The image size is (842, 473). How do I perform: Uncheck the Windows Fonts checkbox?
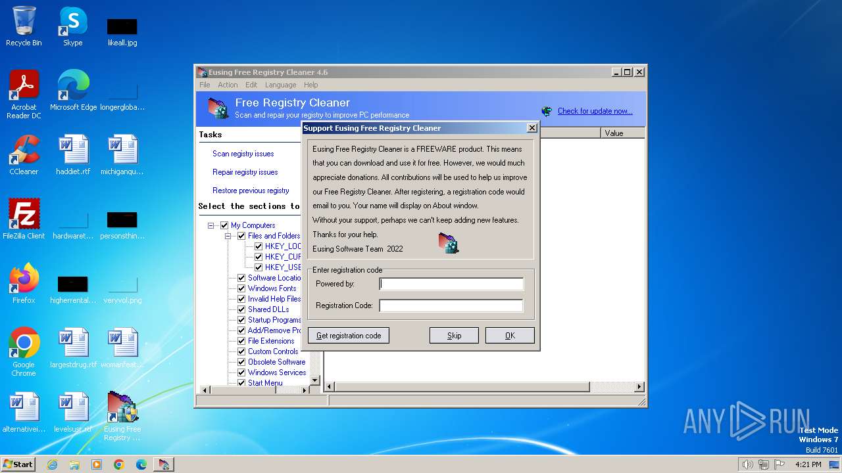pos(241,288)
